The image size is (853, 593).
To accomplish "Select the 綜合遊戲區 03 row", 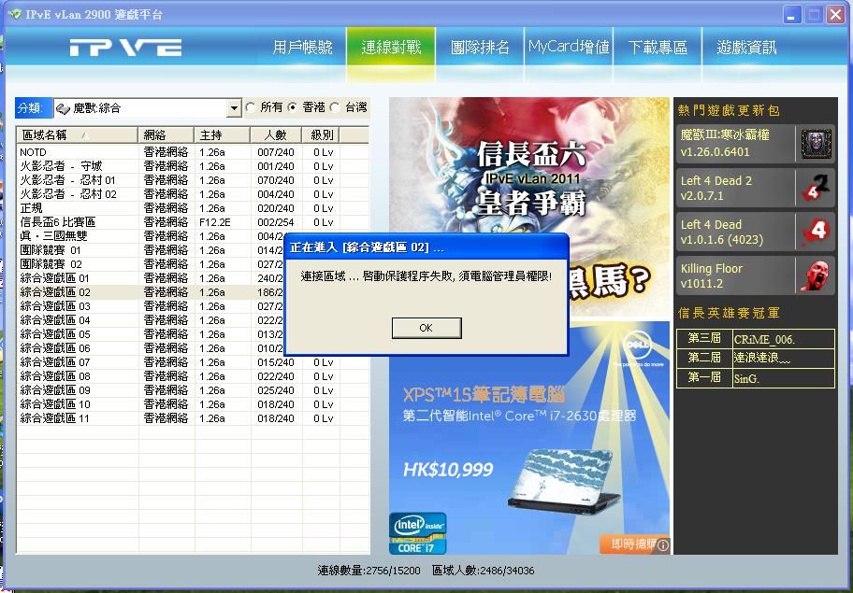I will click(x=193, y=306).
